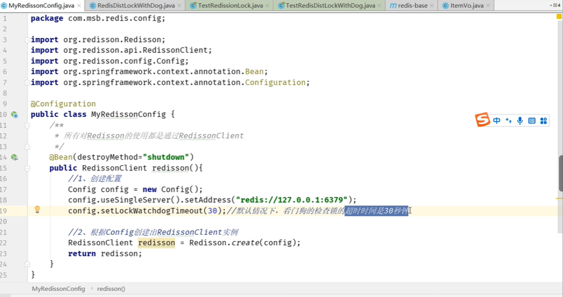Click the comment end fold marker at line 13
This screenshot has width=563, height=297.
(27, 147)
